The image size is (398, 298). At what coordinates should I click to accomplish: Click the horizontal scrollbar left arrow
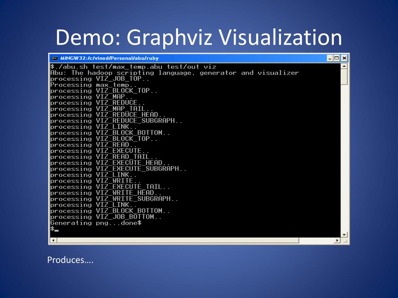[53, 240]
